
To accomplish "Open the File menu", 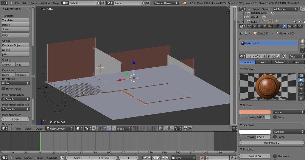I will 17,3.
